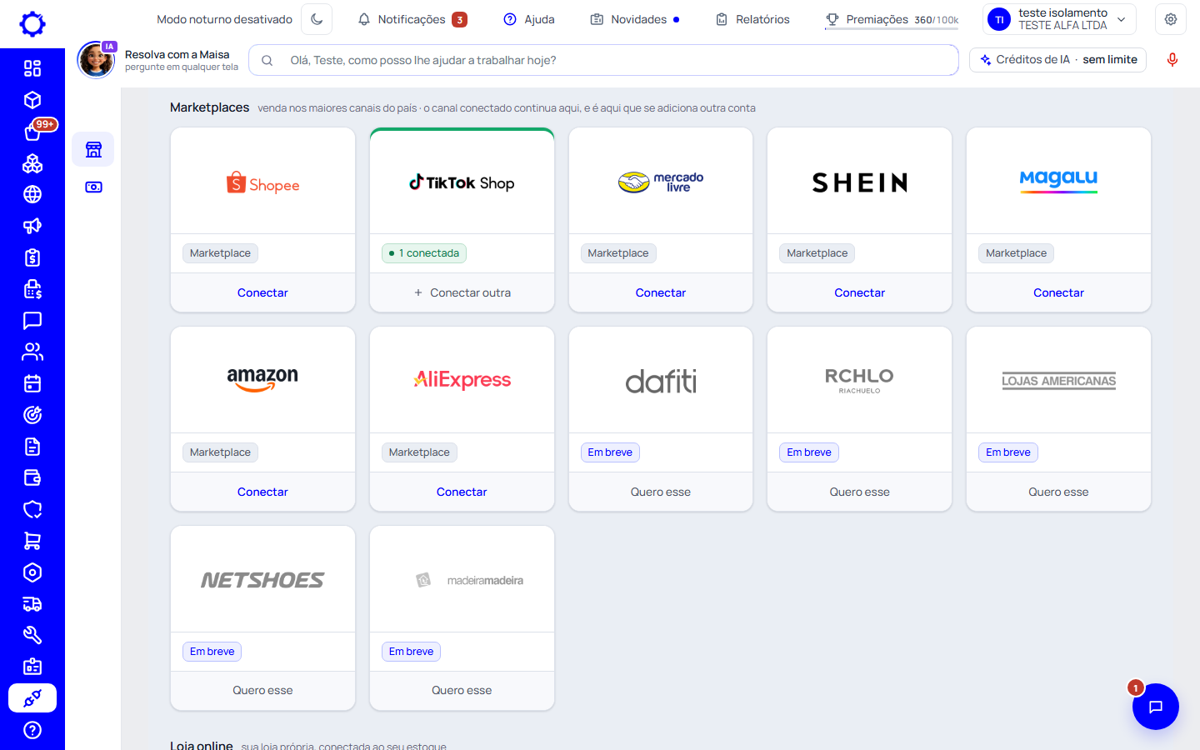Open the floating chat button
The height and width of the screenshot is (750, 1200).
coord(1156,707)
